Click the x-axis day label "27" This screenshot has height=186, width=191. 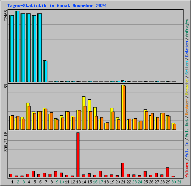157,182
